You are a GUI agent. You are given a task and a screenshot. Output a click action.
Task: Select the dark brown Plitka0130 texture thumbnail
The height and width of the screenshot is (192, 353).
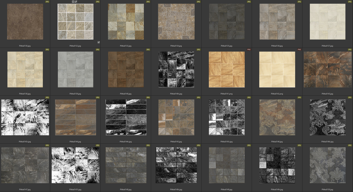(25, 22)
